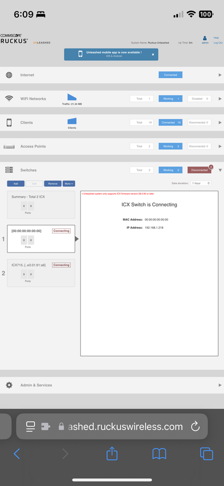Click Access Points Total 2 badge
224x486 pixels.
(x=142, y=146)
